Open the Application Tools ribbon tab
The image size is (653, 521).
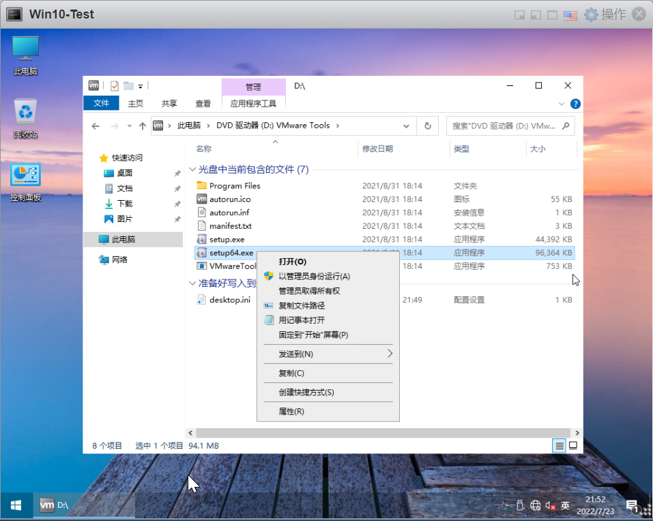point(253,103)
